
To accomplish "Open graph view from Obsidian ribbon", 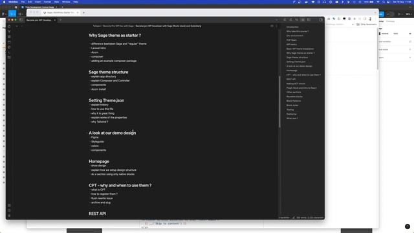I will [9, 32].
